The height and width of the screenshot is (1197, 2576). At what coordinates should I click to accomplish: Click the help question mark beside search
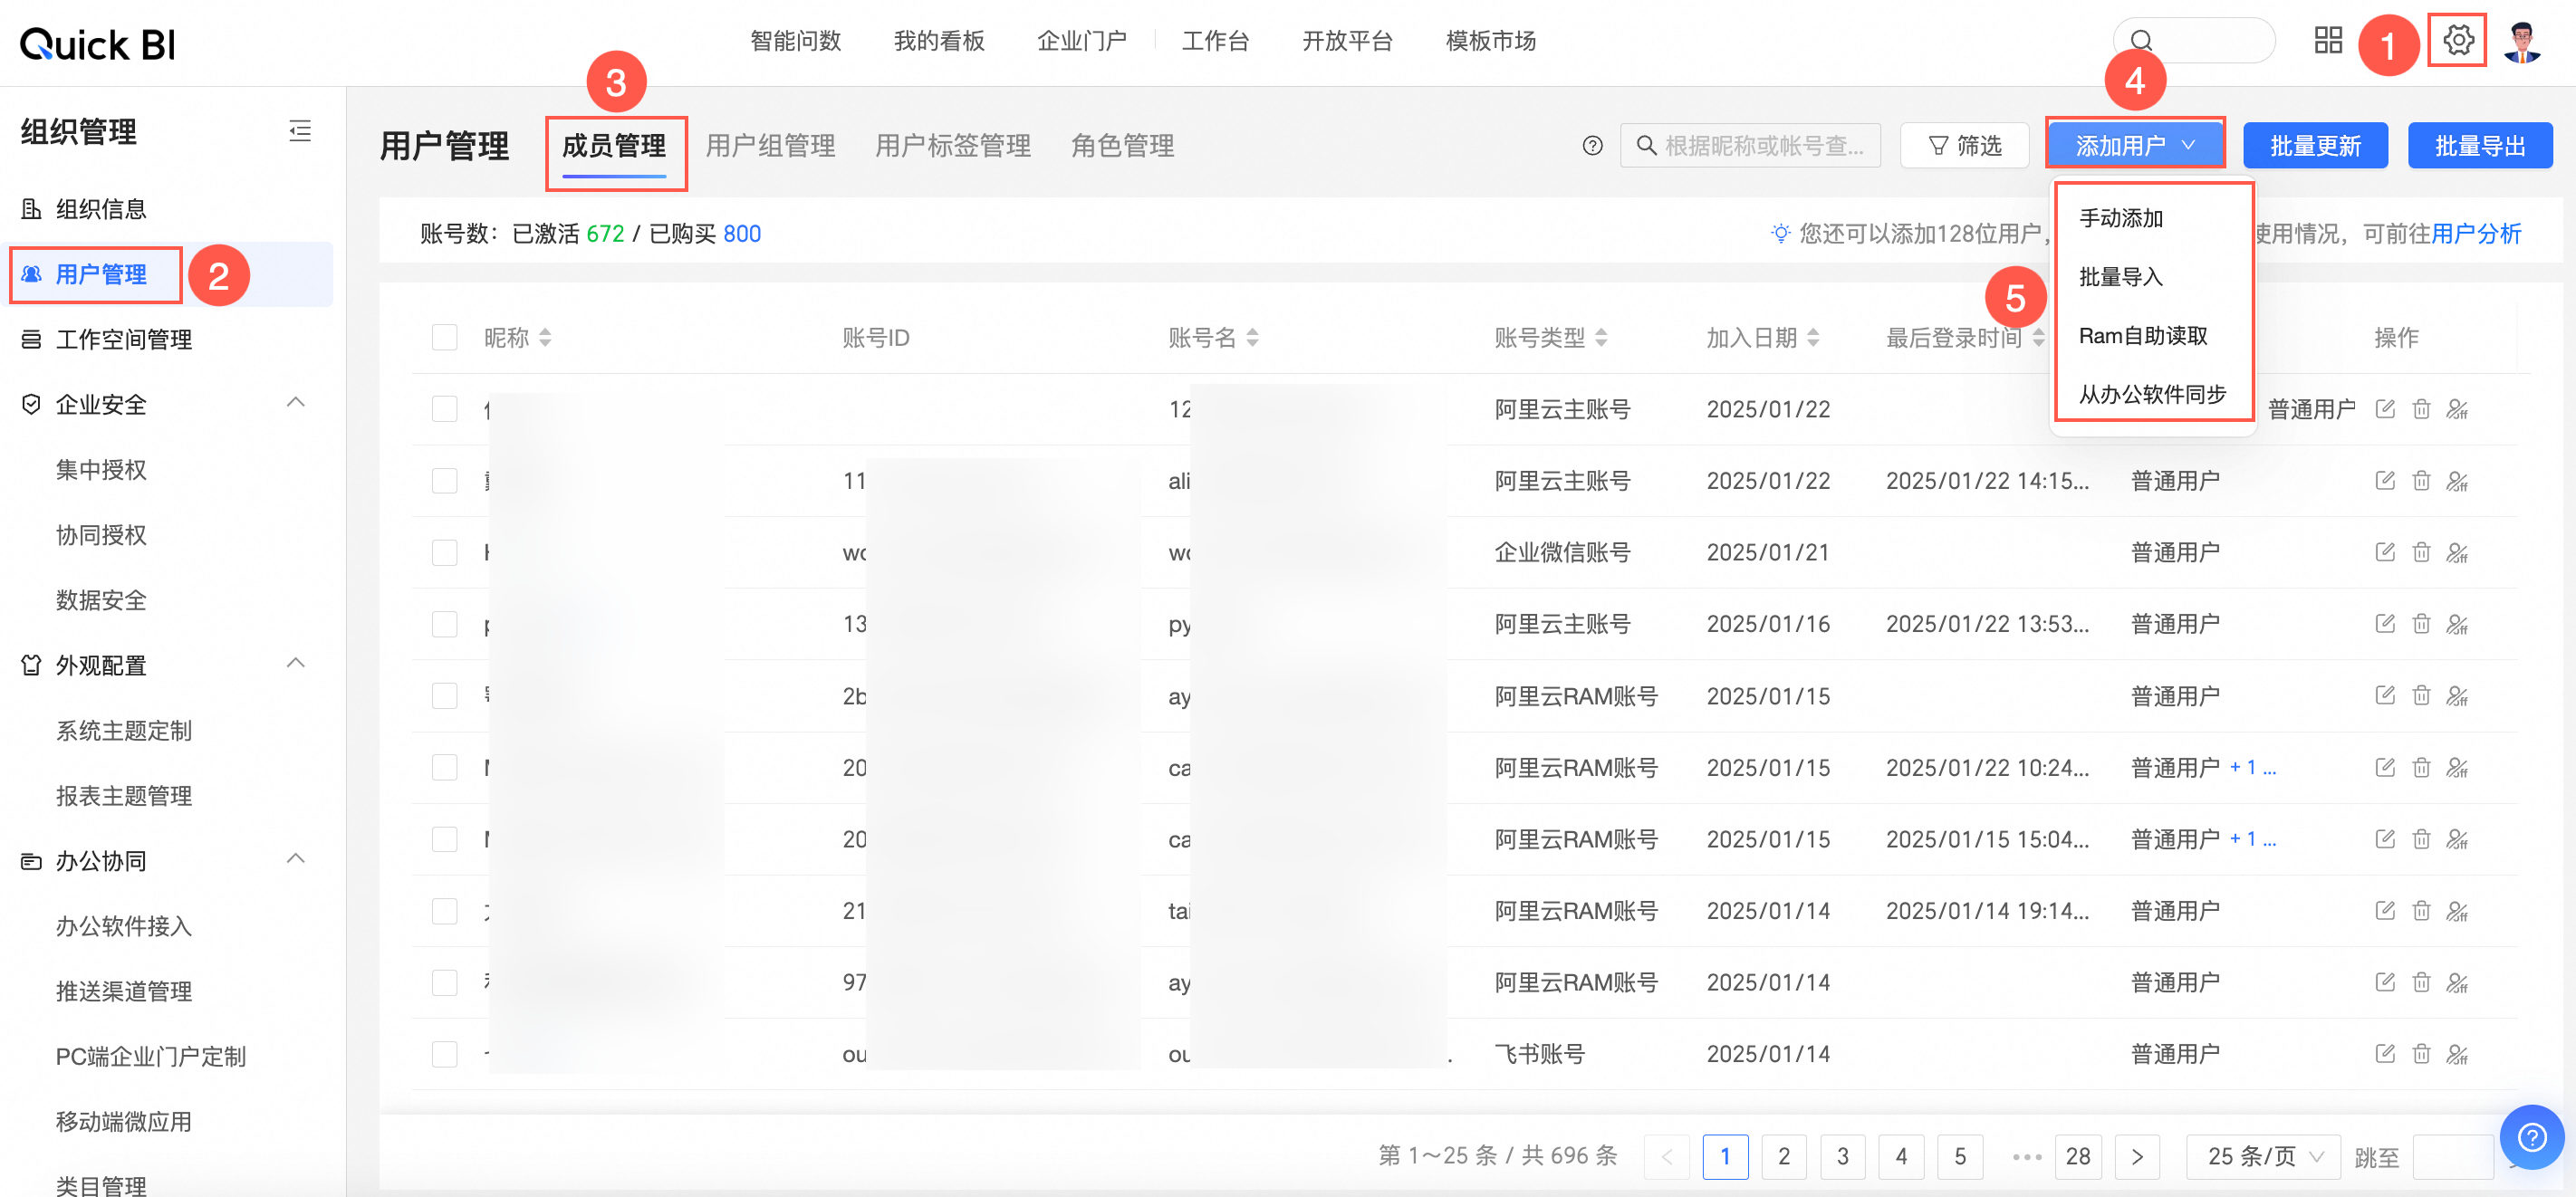coord(1592,146)
